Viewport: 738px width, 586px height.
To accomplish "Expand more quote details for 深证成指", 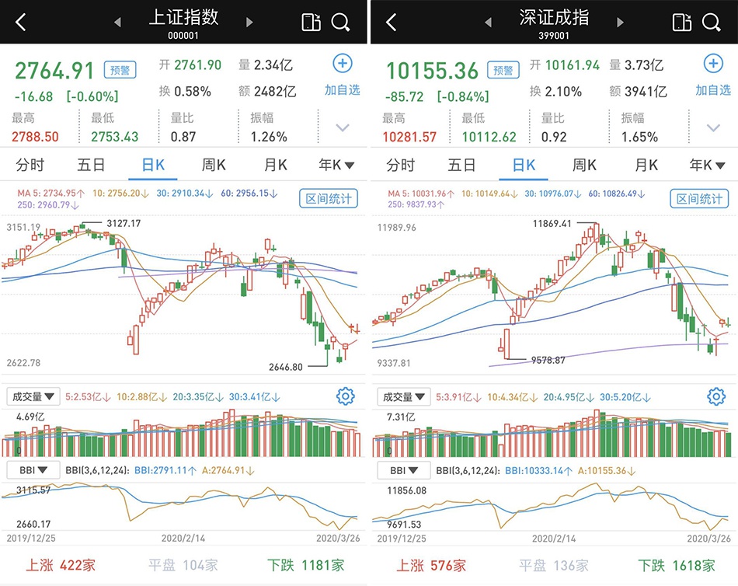I will 713,127.
